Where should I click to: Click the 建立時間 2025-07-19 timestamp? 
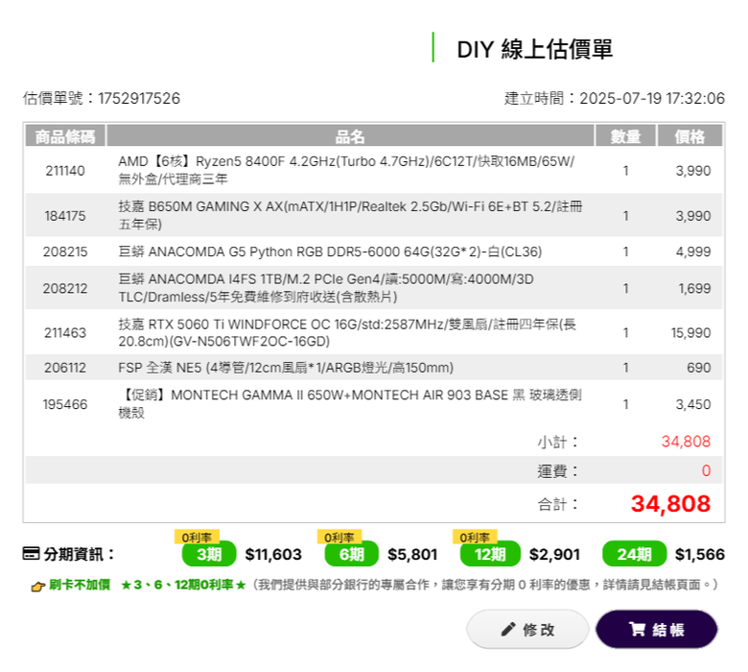615,98
